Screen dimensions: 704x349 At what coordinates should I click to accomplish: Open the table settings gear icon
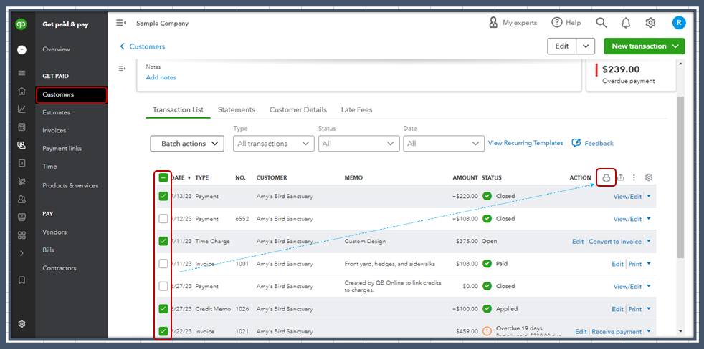(648, 177)
